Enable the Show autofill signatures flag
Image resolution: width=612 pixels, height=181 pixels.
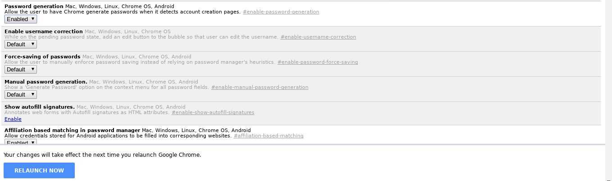tap(13, 119)
